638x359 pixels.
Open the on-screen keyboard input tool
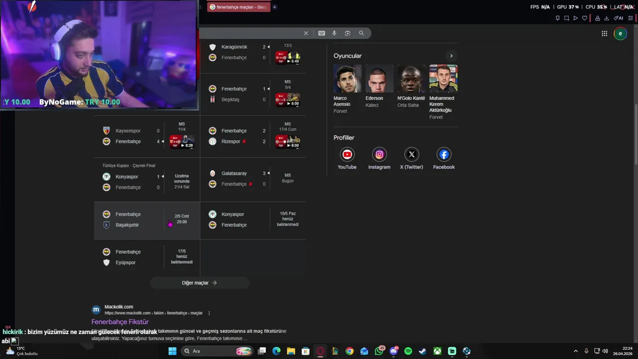(x=321, y=33)
